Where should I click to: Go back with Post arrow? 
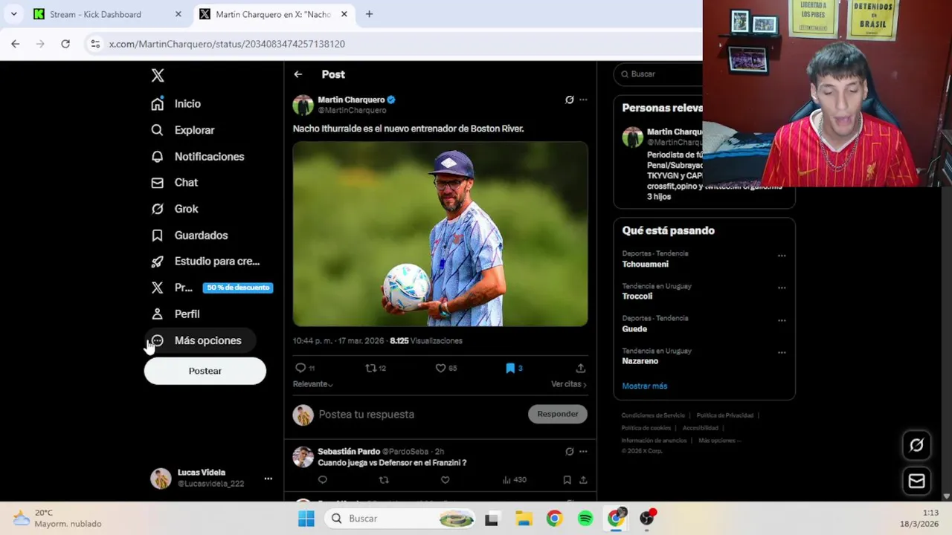tap(297, 74)
